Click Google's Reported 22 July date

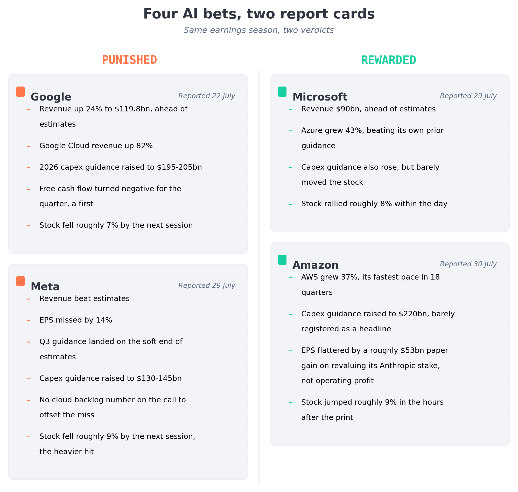click(207, 96)
